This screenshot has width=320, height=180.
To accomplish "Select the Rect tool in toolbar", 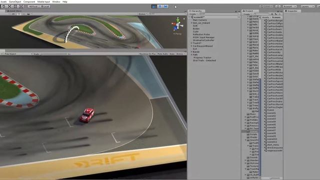I will click(15, 6).
